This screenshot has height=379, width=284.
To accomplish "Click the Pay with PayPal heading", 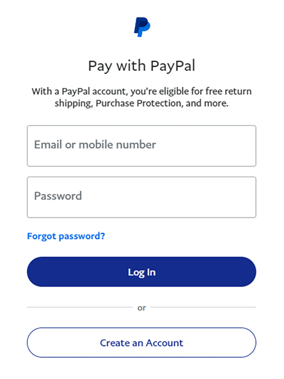I will click(141, 66).
